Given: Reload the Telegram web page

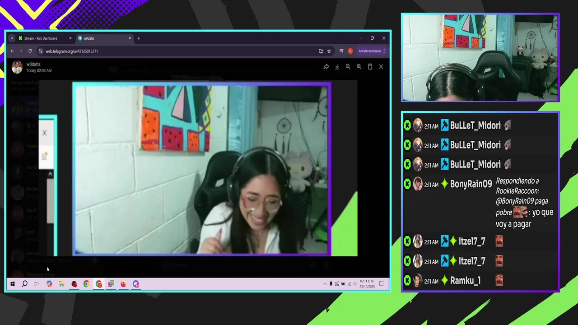Looking at the screenshot, I should [x=30, y=51].
